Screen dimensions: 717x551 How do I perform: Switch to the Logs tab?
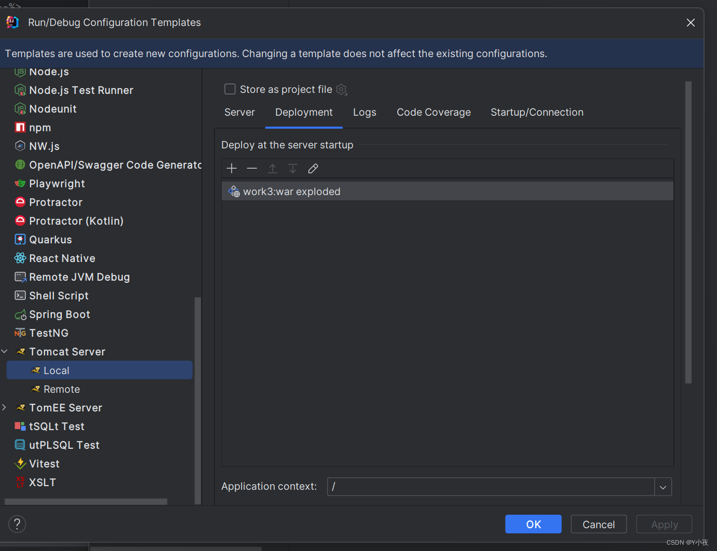[x=364, y=112]
